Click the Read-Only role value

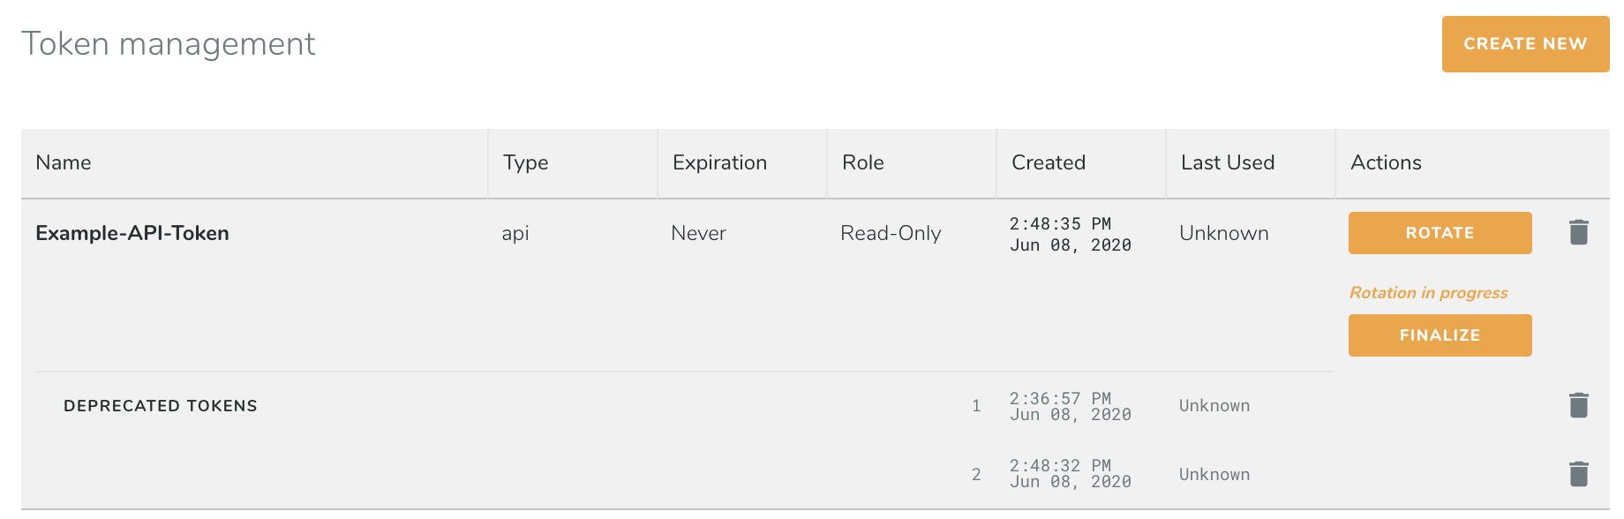click(891, 233)
